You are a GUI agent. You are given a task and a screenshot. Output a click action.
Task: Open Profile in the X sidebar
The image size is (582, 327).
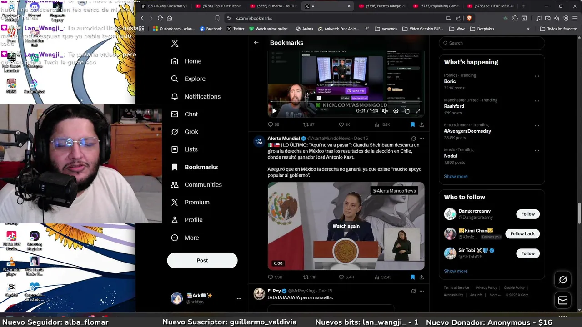(187, 220)
